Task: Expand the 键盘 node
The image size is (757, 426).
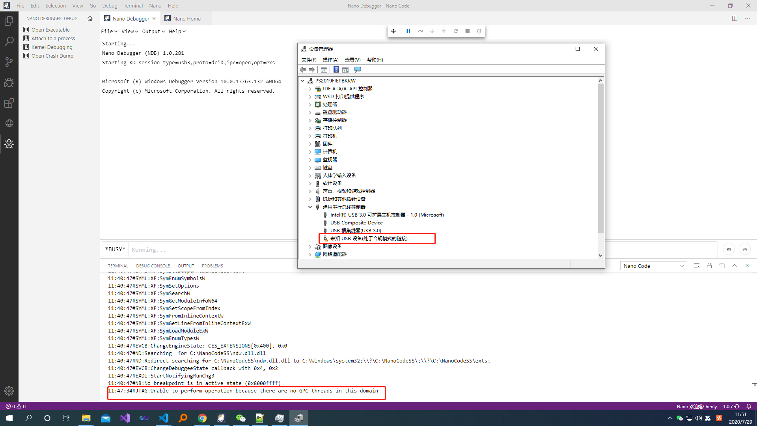Action: 310,168
